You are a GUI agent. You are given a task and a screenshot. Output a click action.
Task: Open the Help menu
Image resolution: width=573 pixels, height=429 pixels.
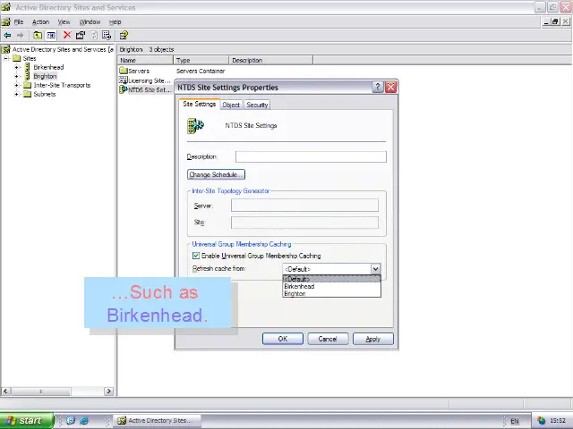tap(115, 21)
